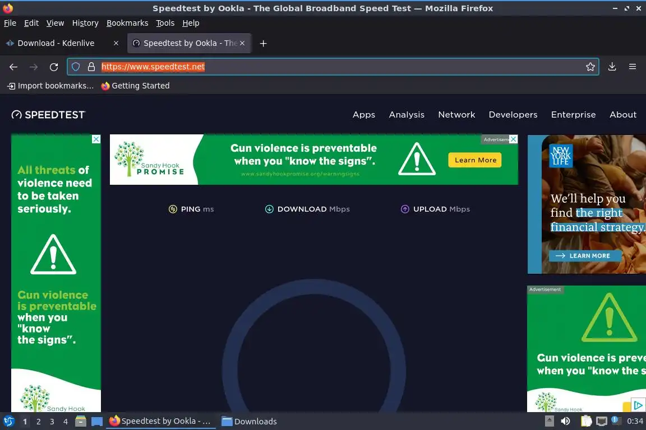Screen dimensions: 646x430
Task: Click the blue notification tray icon
Action: tap(615, 420)
